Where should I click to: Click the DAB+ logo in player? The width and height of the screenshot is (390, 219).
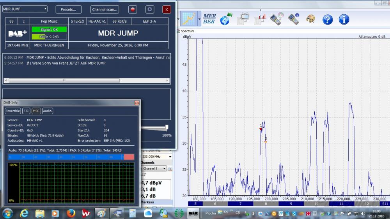pos(18,33)
